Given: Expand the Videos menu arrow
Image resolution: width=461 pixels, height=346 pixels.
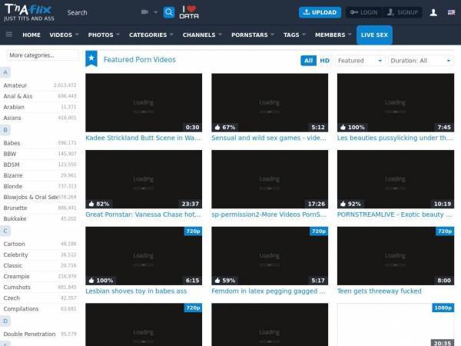Looking at the screenshot, I should coord(77,35).
